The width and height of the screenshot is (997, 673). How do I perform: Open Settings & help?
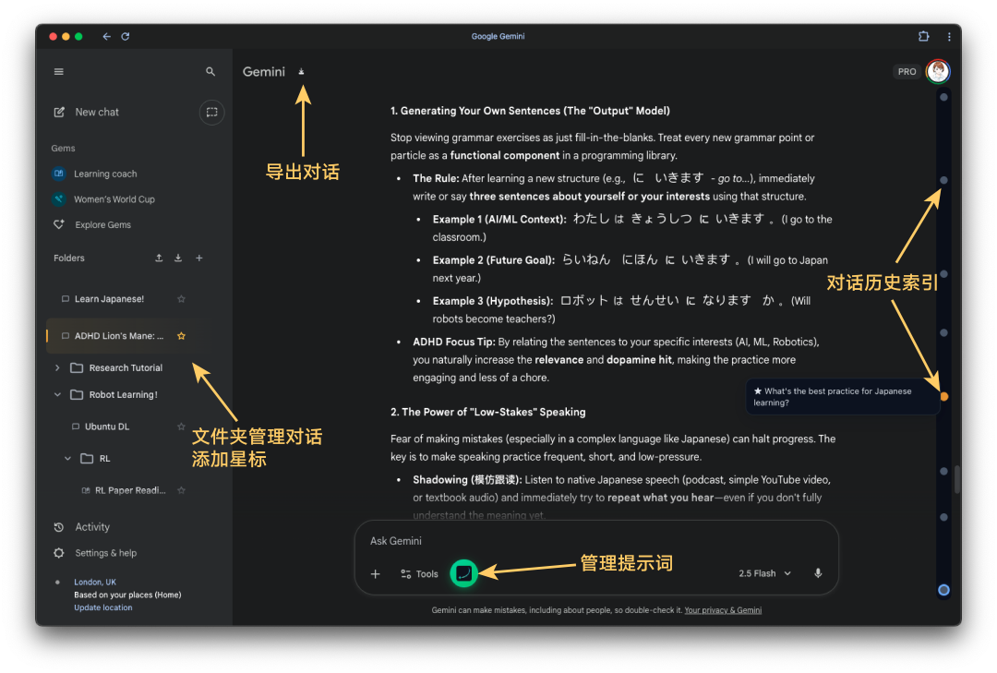click(105, 553)
